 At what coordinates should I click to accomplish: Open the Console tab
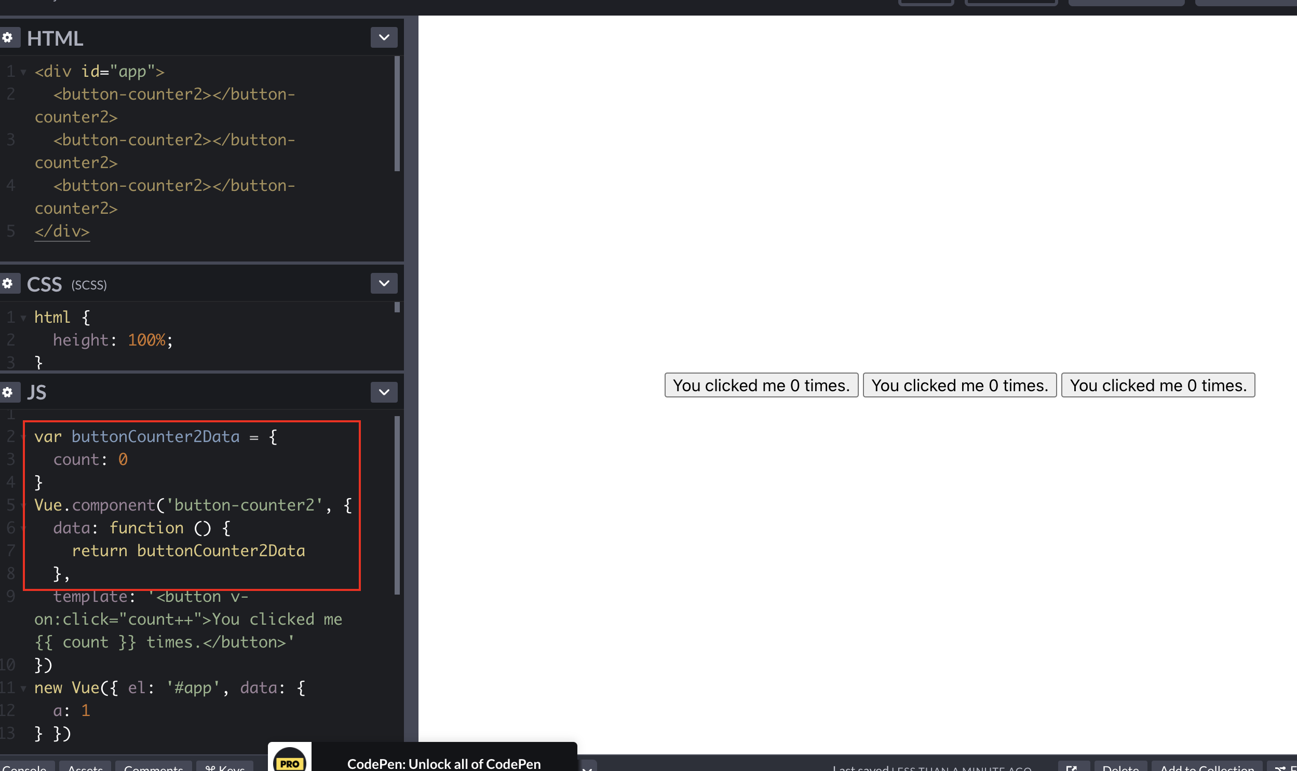pos(24,767)
